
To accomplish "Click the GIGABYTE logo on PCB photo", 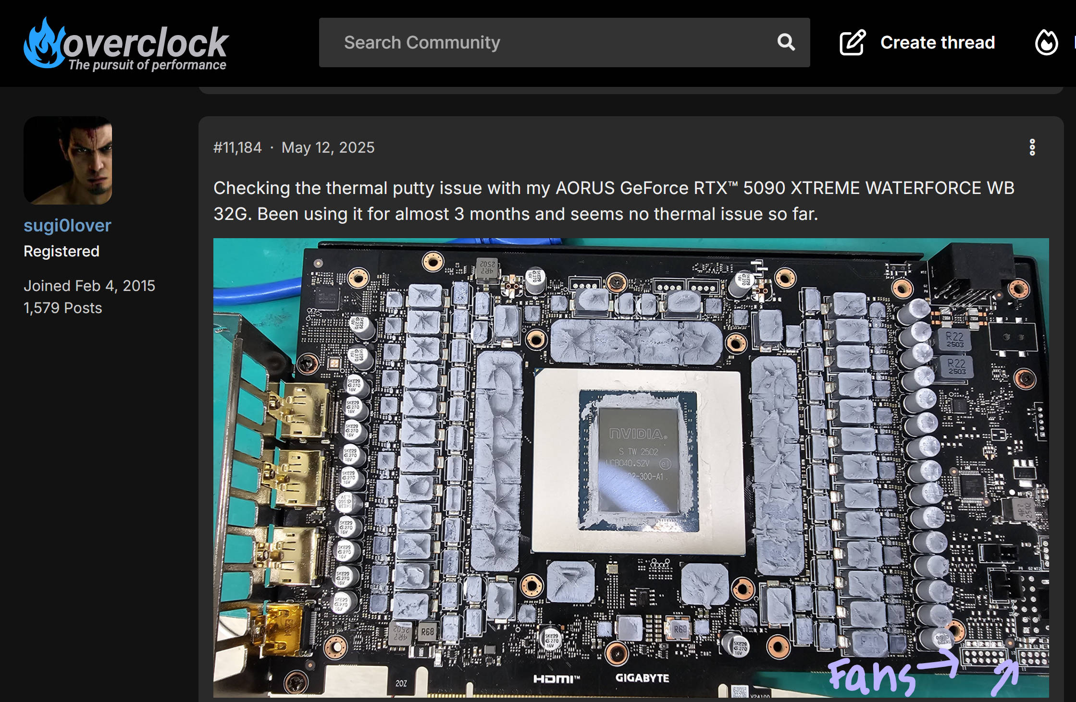I will tap(642, 678).
